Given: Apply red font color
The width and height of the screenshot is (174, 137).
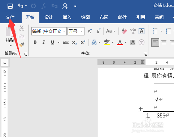Looking at the screenshot, I should [x=120, y=42].
